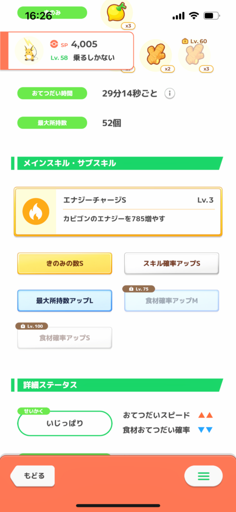Tap the locked 食材確率アップS skill

pos(64,337)
